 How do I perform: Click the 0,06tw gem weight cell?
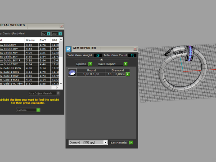tap(120, 74)
